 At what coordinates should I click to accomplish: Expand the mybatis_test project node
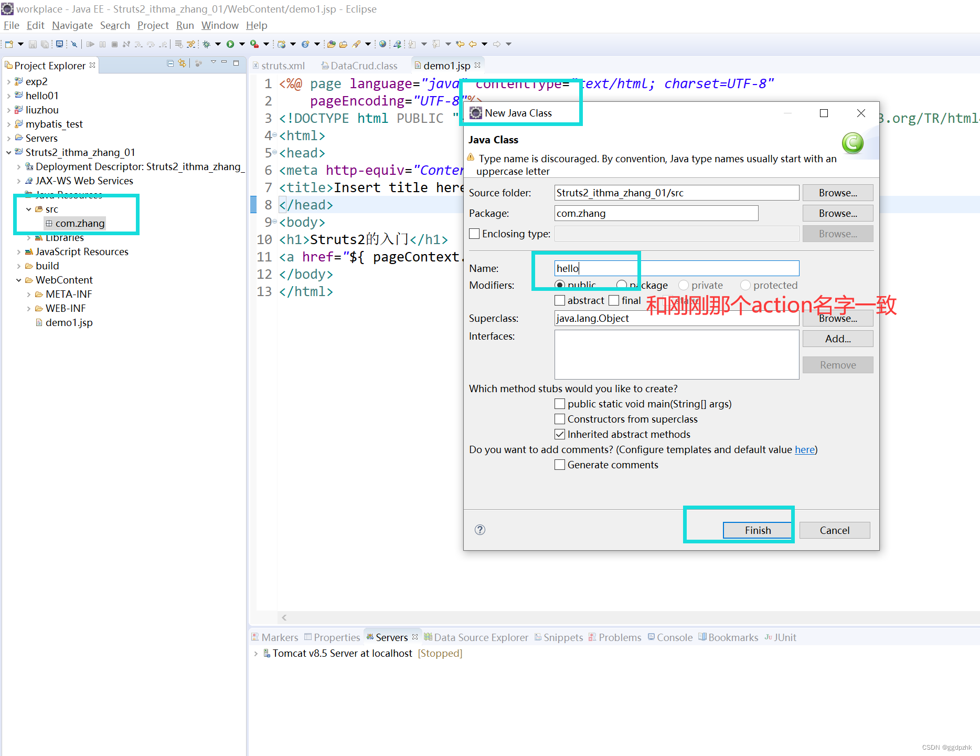pyautogui.click(x=8, y=124)
